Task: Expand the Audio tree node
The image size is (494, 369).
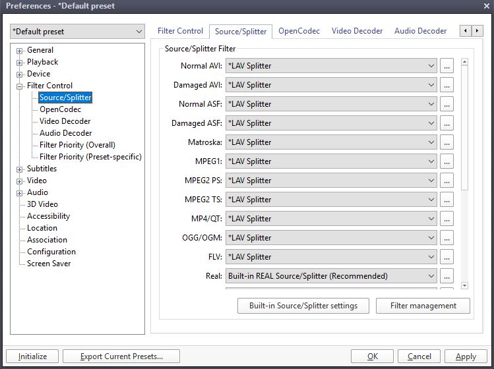Action: coord(20,193)
